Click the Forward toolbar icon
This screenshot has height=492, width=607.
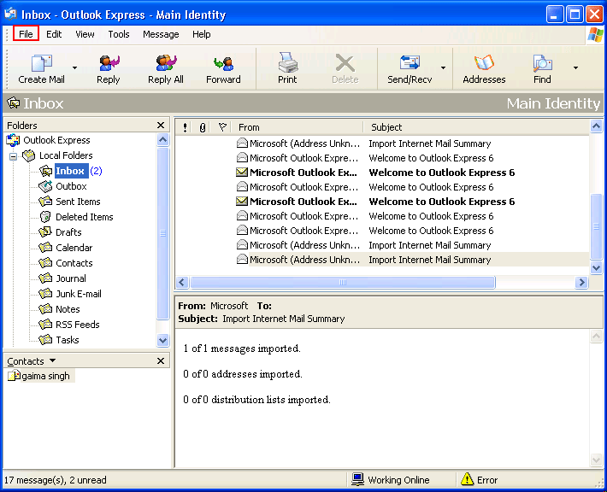pos(223,63)
